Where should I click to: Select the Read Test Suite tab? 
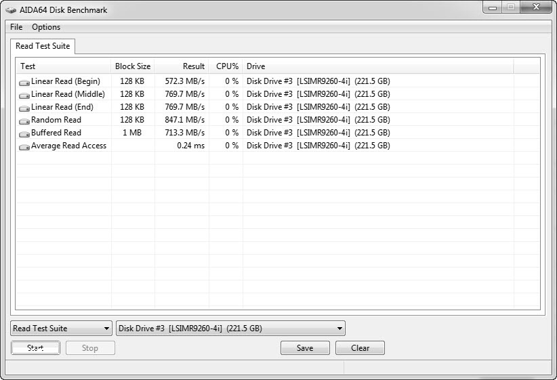(43, 46)
